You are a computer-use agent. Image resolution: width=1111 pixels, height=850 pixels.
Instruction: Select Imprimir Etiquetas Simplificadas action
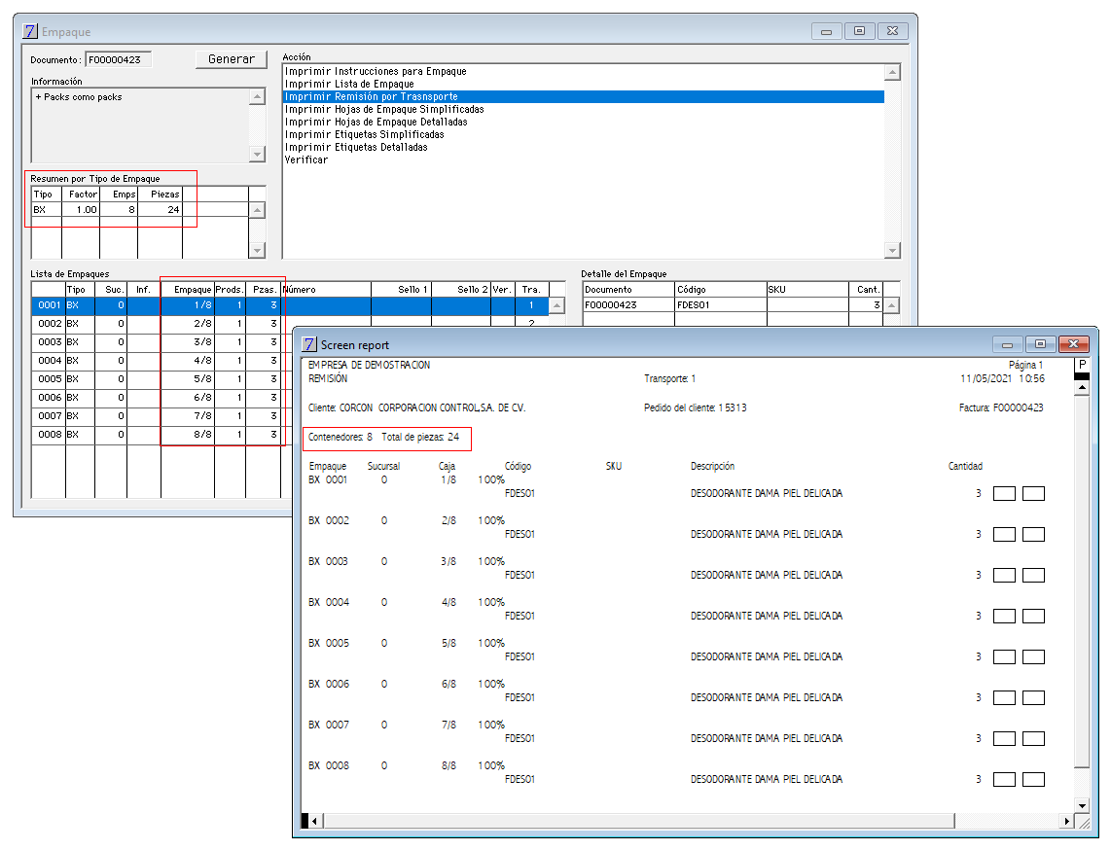pos(584,135)
